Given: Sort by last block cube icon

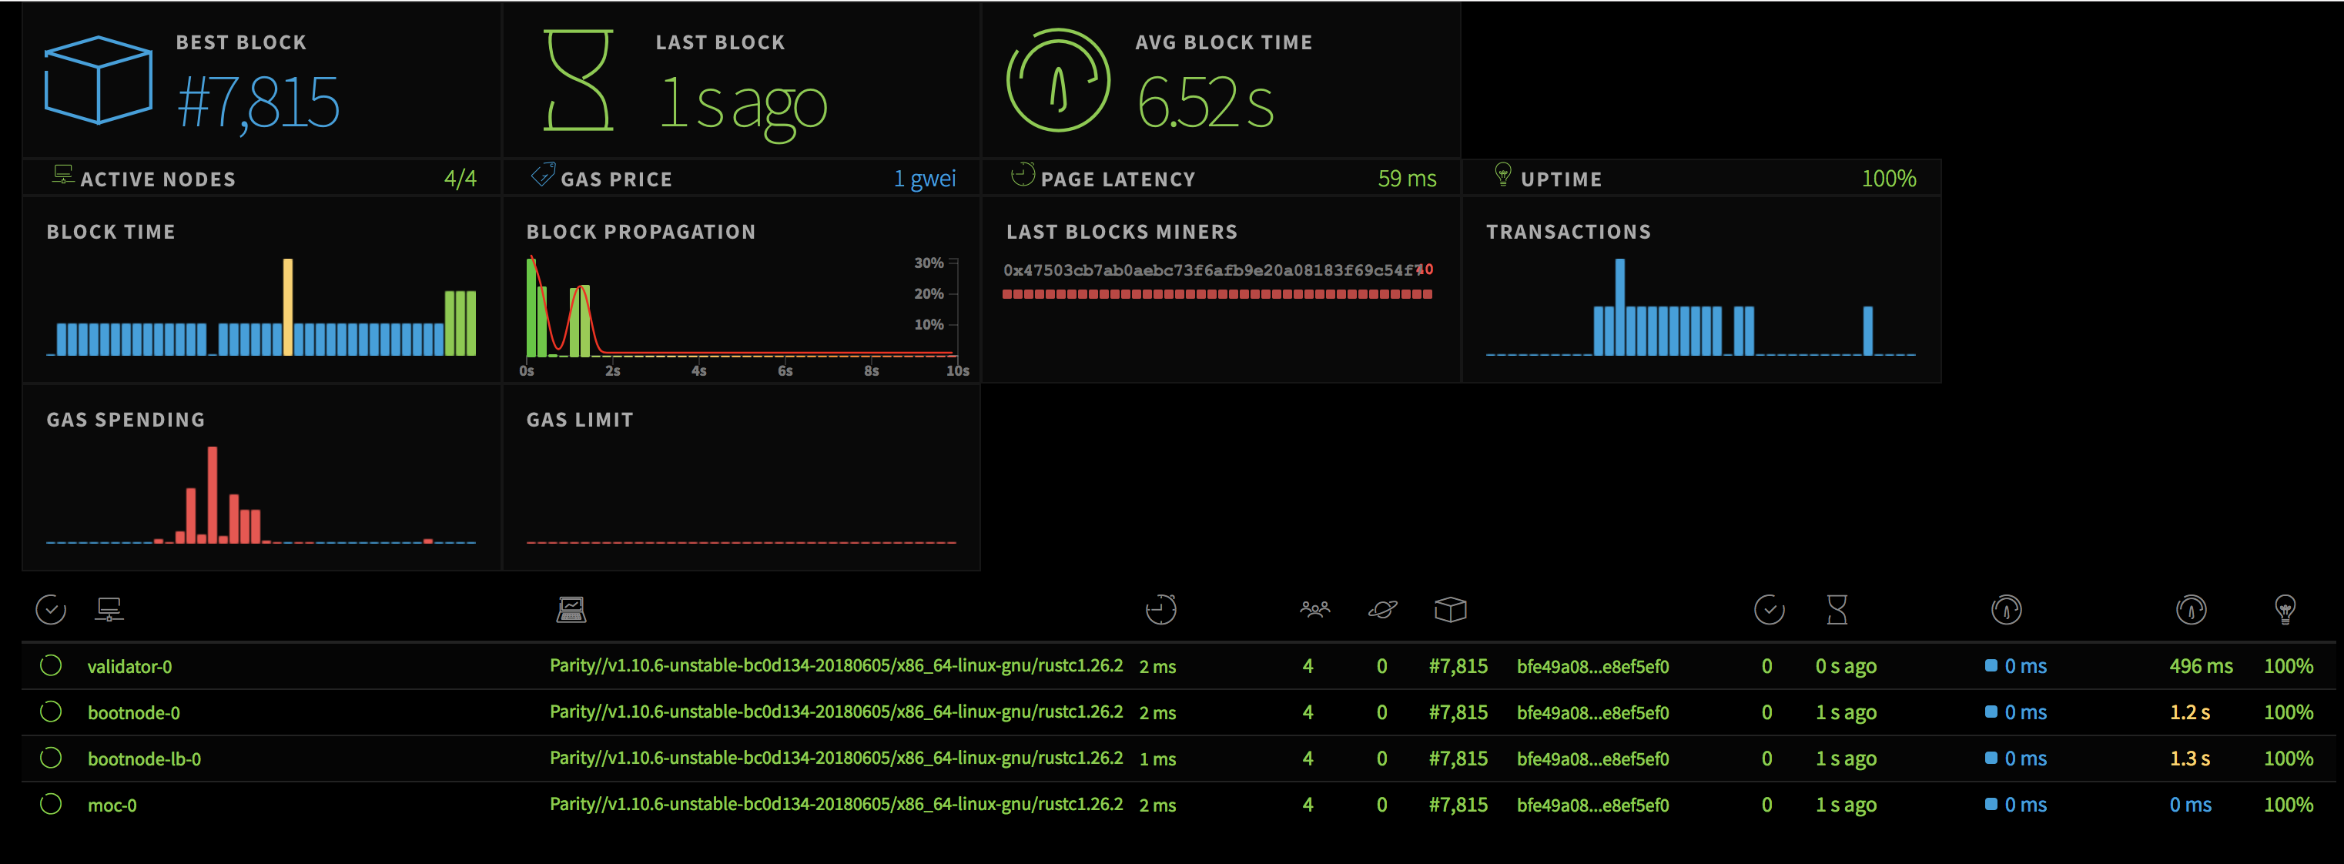Looking at the screenshot, I should tap(1449, 609).
